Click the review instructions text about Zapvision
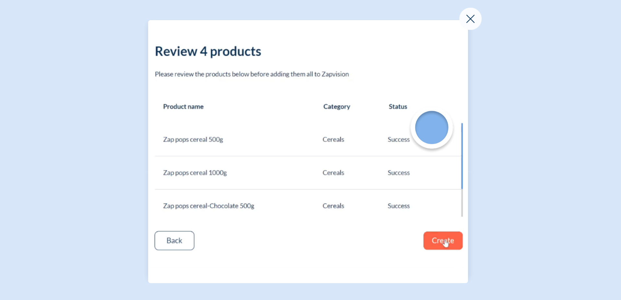Image resolution: width=621 pixels, height=300 pixels. pyautogui.click(x=252, y=74)
